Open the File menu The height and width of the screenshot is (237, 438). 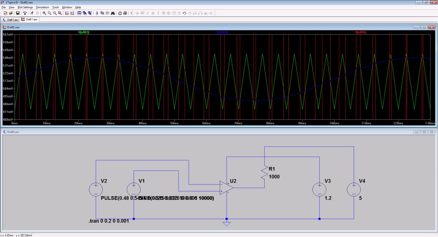point(4,7)
